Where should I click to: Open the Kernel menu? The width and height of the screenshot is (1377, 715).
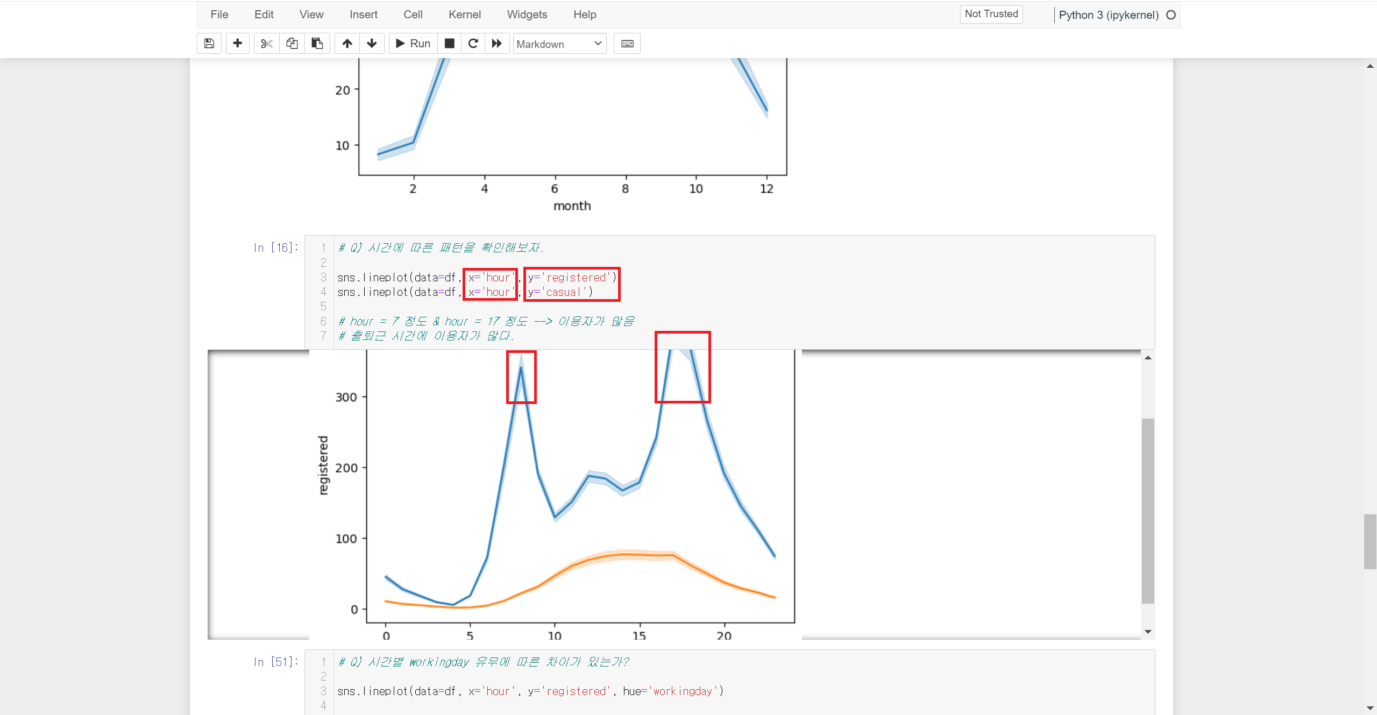pyautogui.click(x=464, y=15)
